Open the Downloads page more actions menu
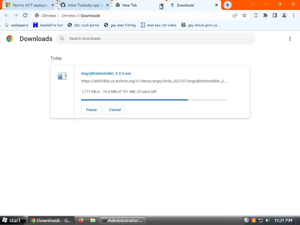This screenshot has width=300, height=225. coord(290,39)
